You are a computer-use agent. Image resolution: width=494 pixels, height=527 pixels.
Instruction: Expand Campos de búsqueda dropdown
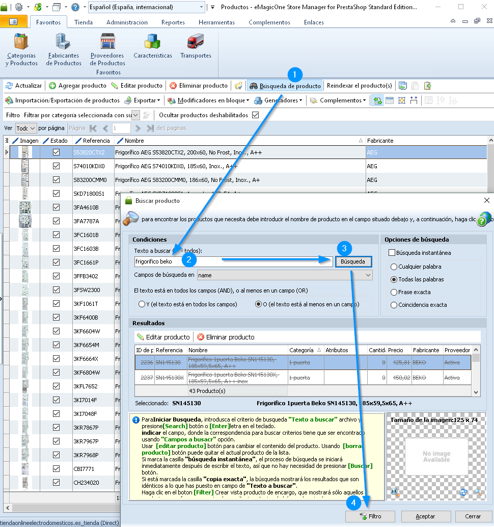[368, 275]
